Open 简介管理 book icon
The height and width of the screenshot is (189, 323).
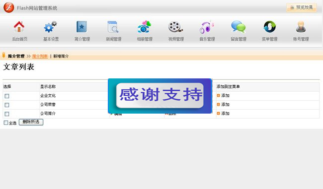[x=82, y=27]
